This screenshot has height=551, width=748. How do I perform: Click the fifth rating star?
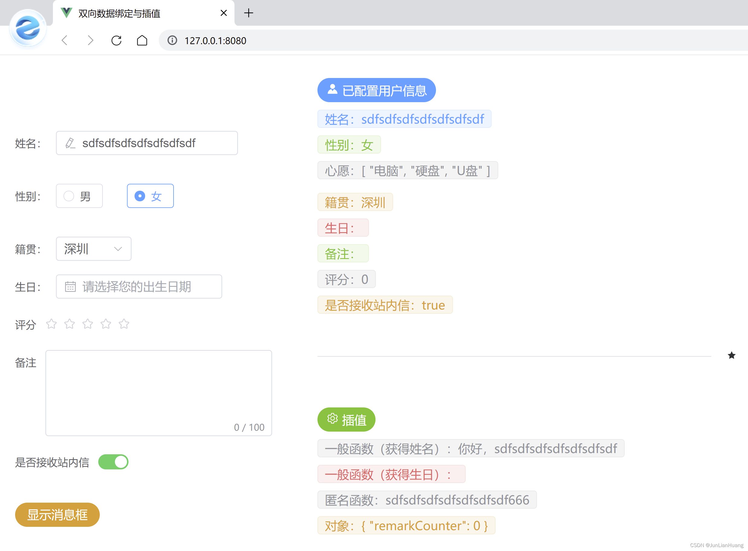pyautogui.click(x=124, y=324)
